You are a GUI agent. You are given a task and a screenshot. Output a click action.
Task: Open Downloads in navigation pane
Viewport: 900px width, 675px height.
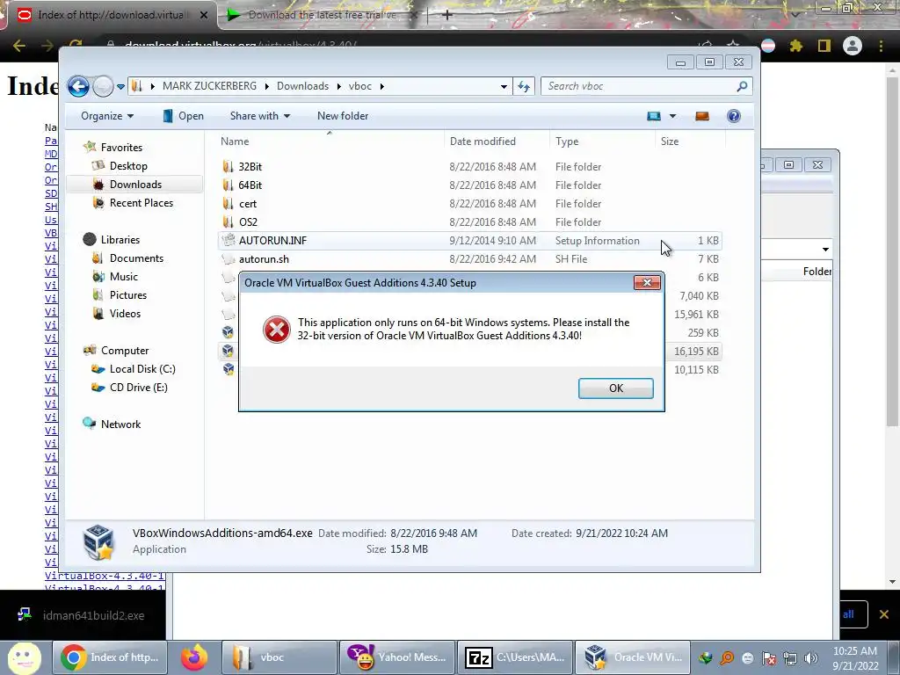135,185
